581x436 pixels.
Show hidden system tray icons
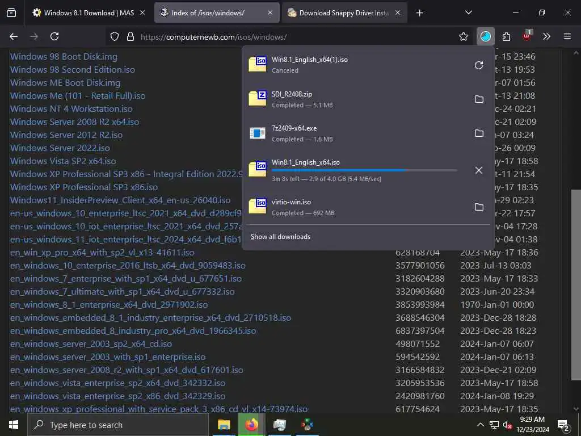480,425
